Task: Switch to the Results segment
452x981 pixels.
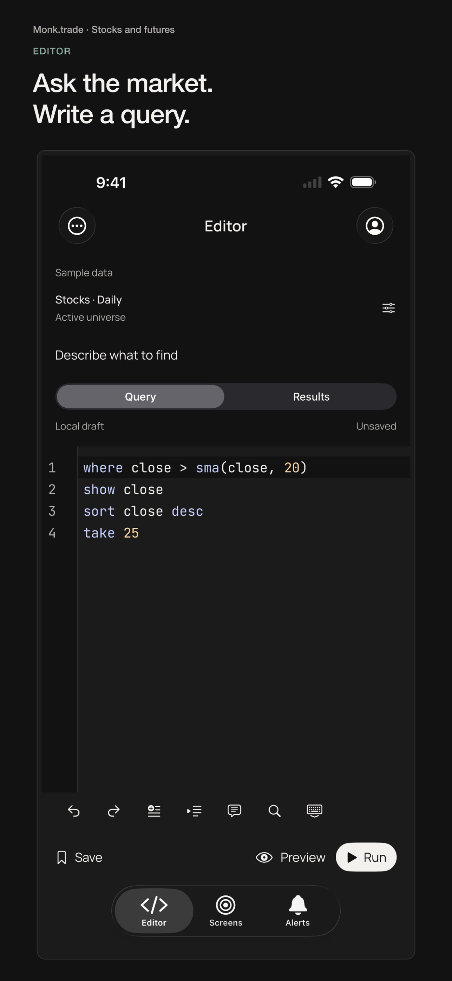Action: click(311, 396)
